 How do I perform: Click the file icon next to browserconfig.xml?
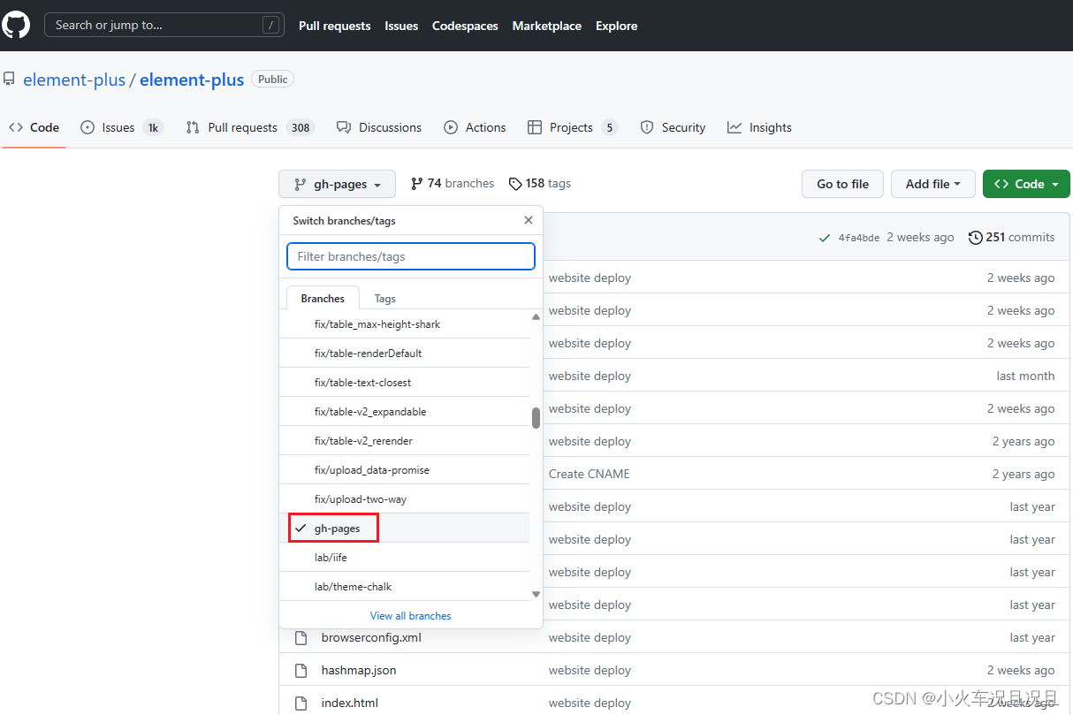tap(301, 637)
